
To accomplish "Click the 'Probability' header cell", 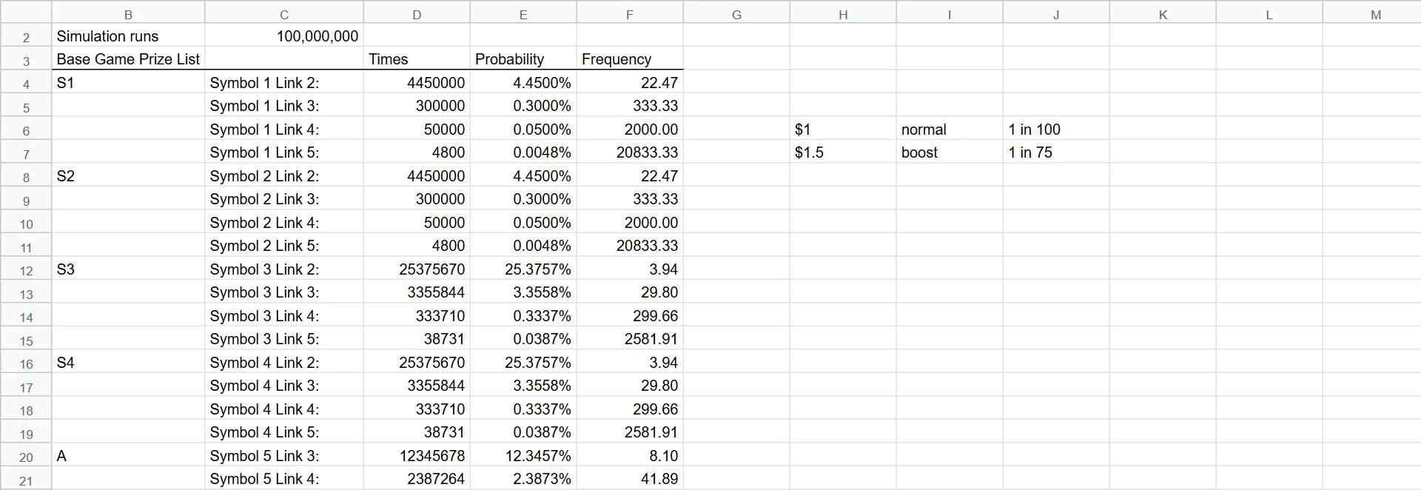I will (x=523, y=59).
